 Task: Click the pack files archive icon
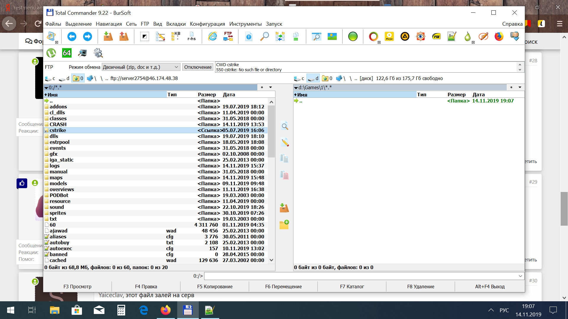(108, 37)
